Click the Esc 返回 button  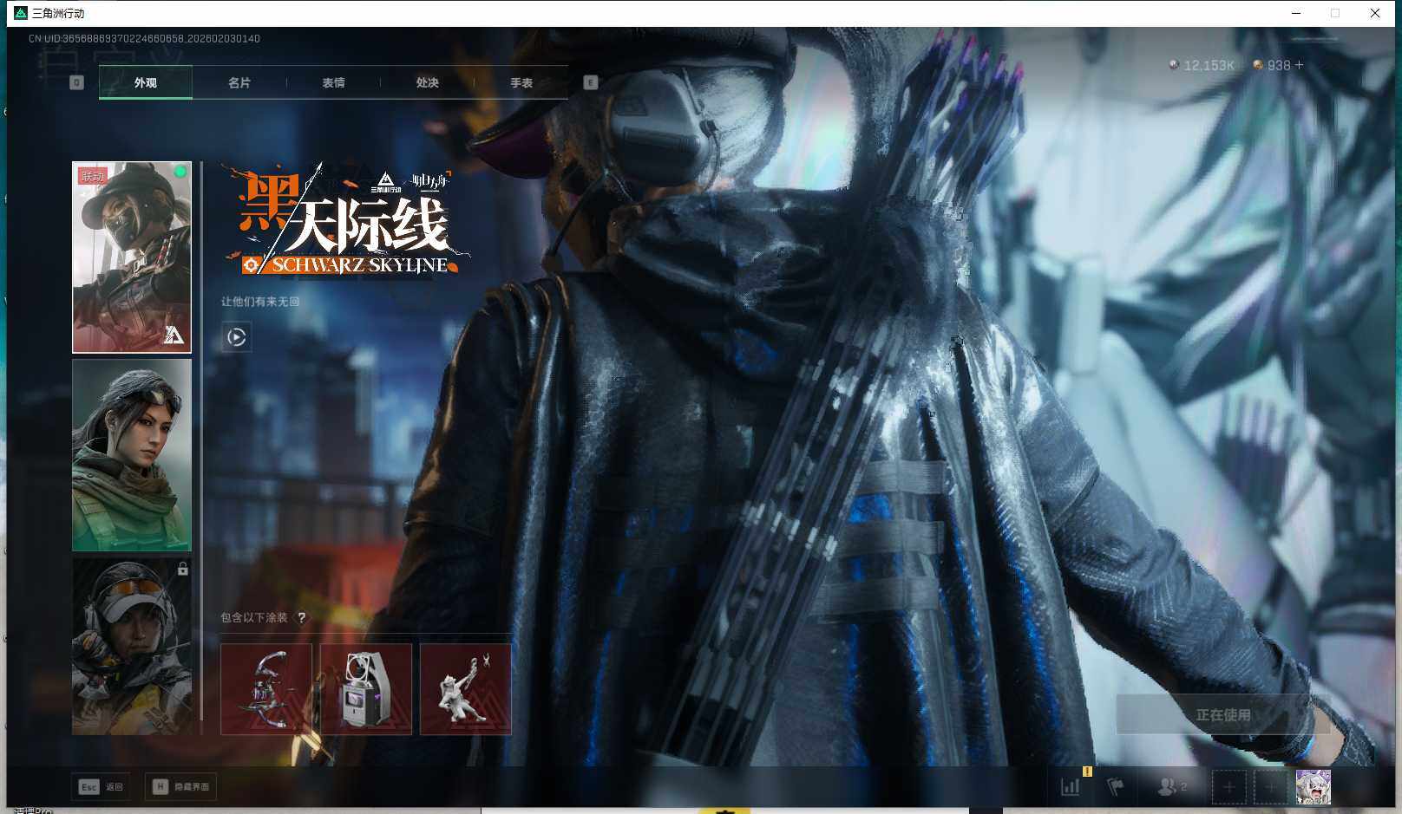102,787
